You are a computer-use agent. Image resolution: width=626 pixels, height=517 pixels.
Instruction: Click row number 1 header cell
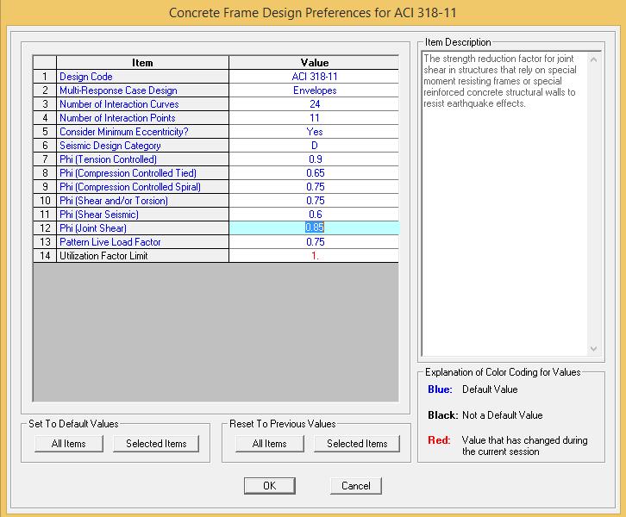click(45, 76)
